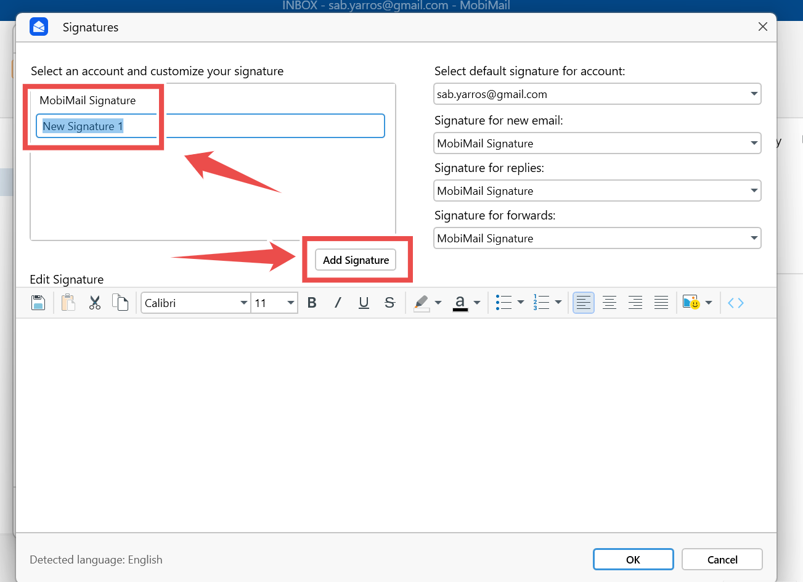Toggle Strikethrough formatting
This screenshot has width=803, height=582.
389,303
